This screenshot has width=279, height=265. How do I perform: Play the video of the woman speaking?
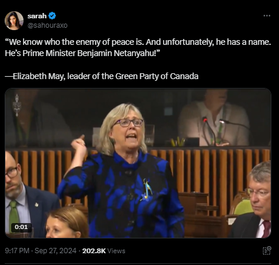click(138, 163)
